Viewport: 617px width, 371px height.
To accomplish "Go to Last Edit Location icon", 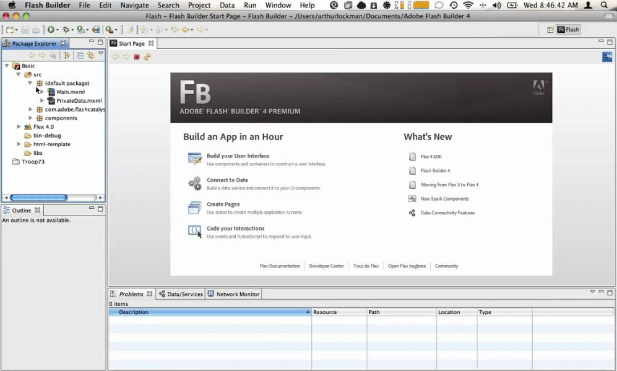I will (175, 30).
